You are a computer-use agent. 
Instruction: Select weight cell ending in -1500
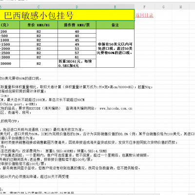click(10, 44)
